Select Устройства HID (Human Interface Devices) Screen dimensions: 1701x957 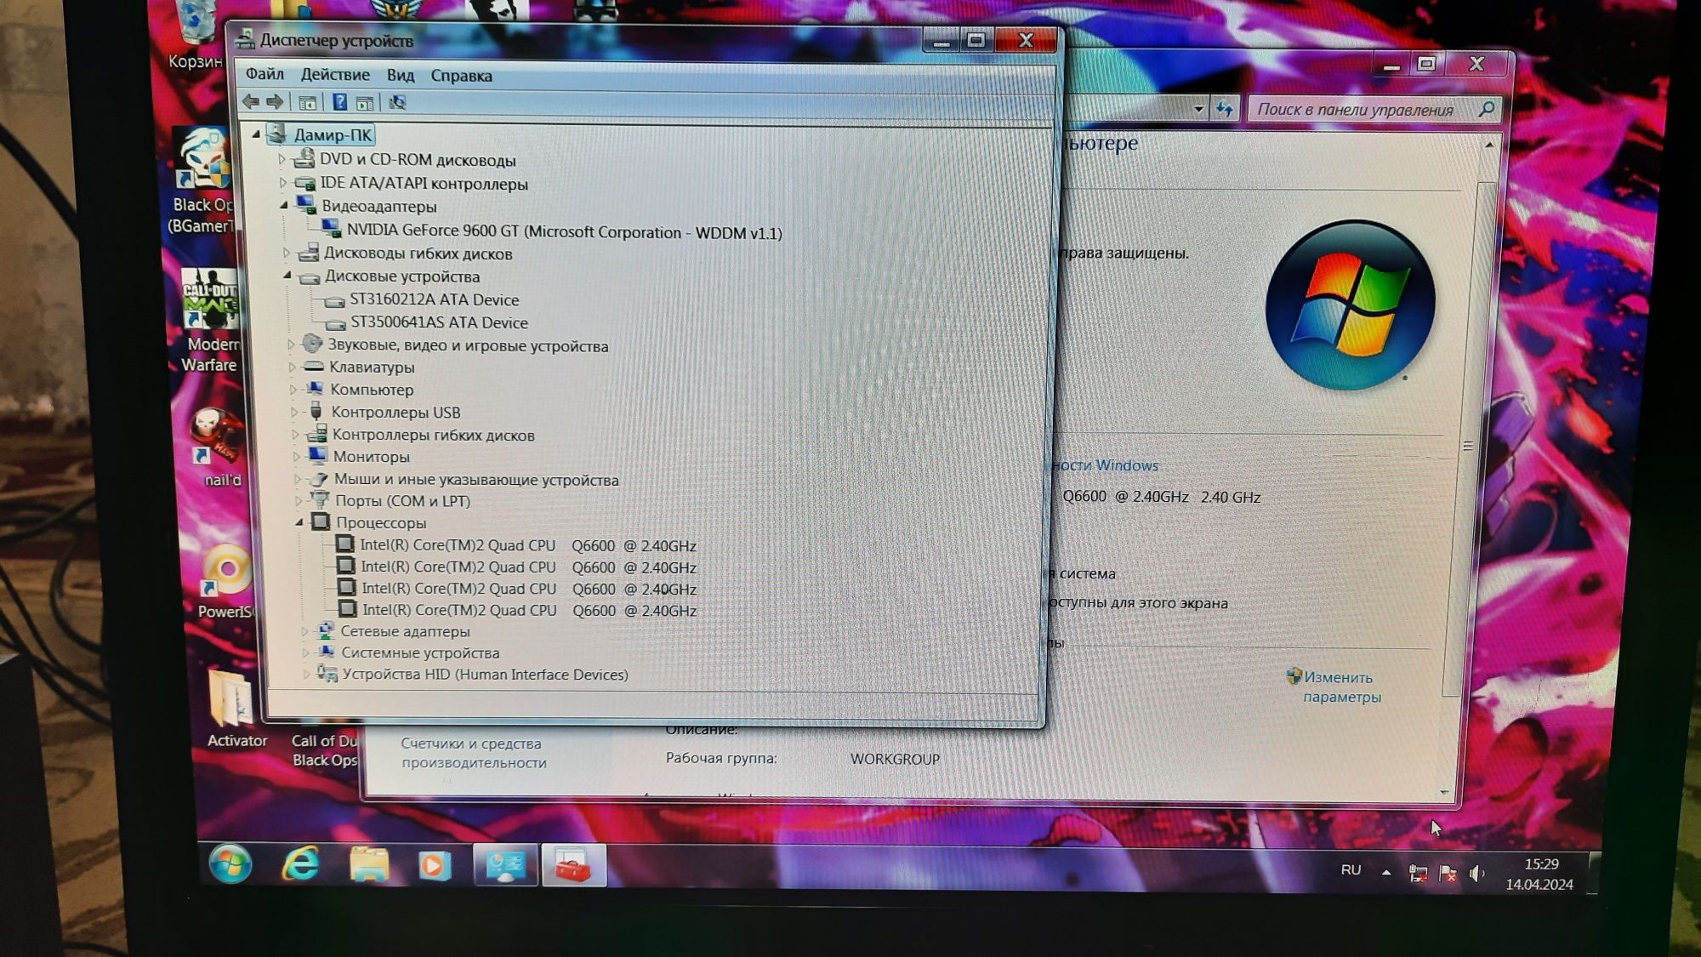pos(485,675)
